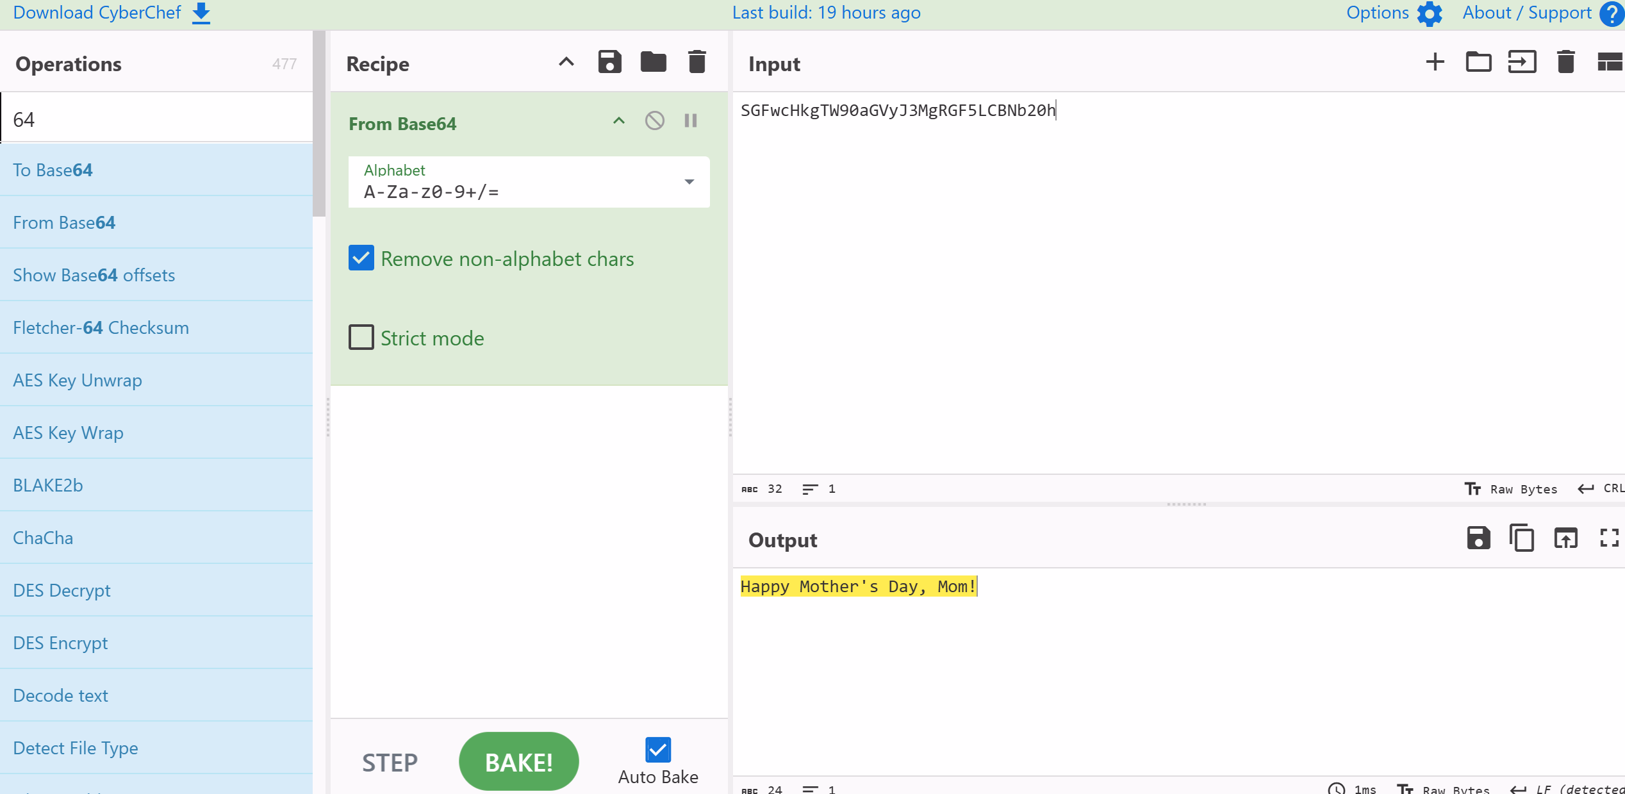Screen dimensions: 1625x794
Task: Collapse the Recipe pane chevron
Action: click(566, 62)
